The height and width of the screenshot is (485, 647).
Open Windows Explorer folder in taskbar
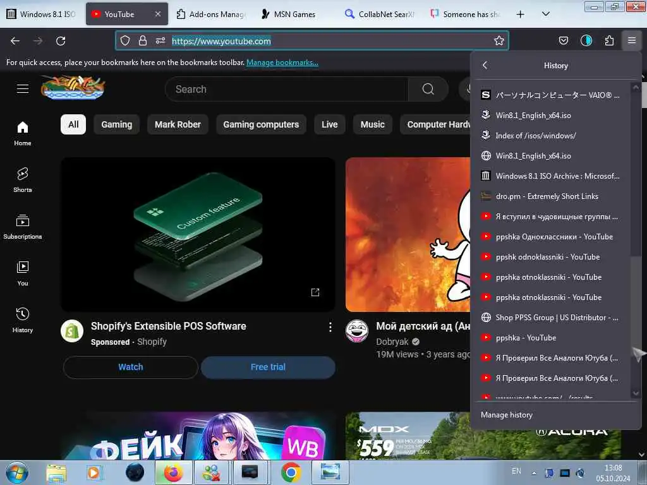[x=56, y=472]
